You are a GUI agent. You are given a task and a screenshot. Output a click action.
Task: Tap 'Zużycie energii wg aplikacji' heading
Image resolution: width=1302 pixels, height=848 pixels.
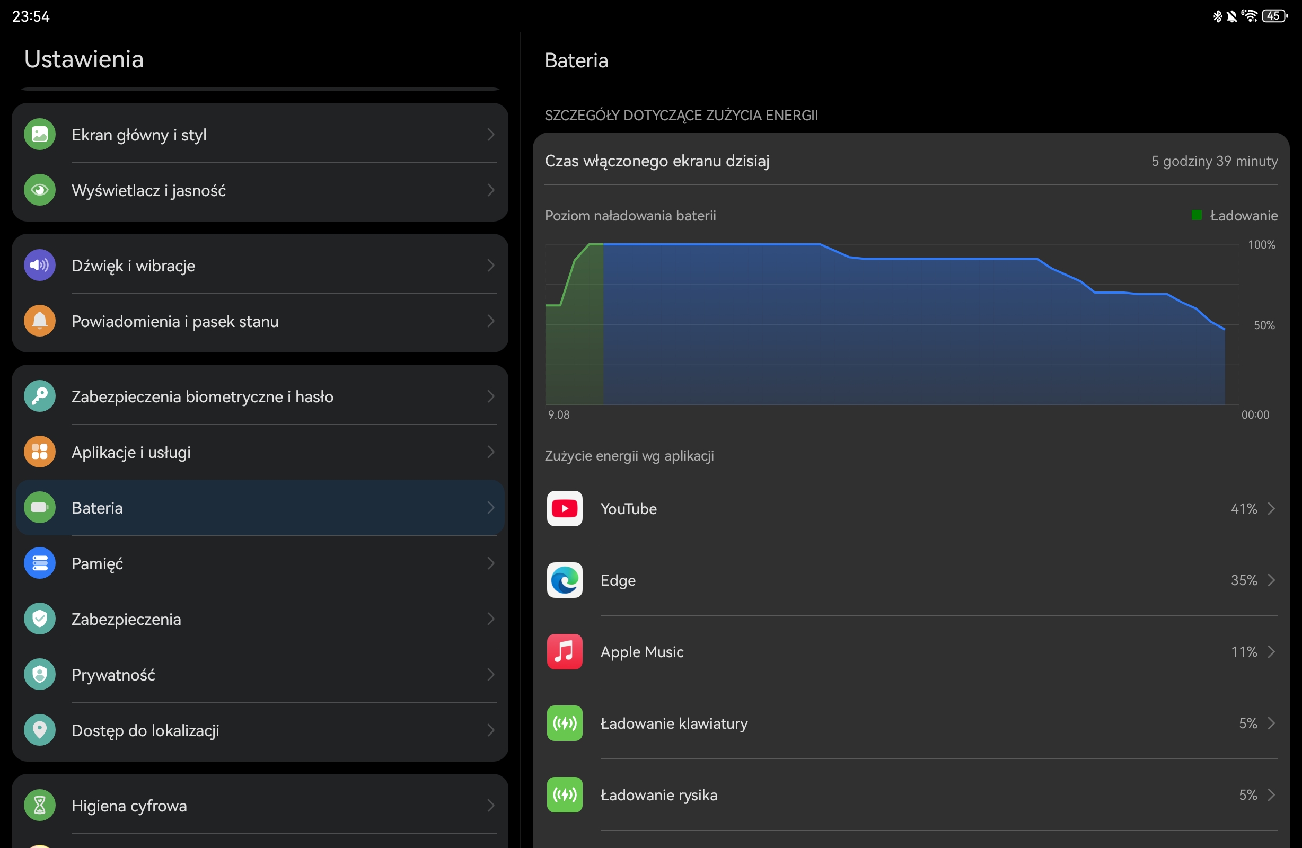(x=629, y=456)
